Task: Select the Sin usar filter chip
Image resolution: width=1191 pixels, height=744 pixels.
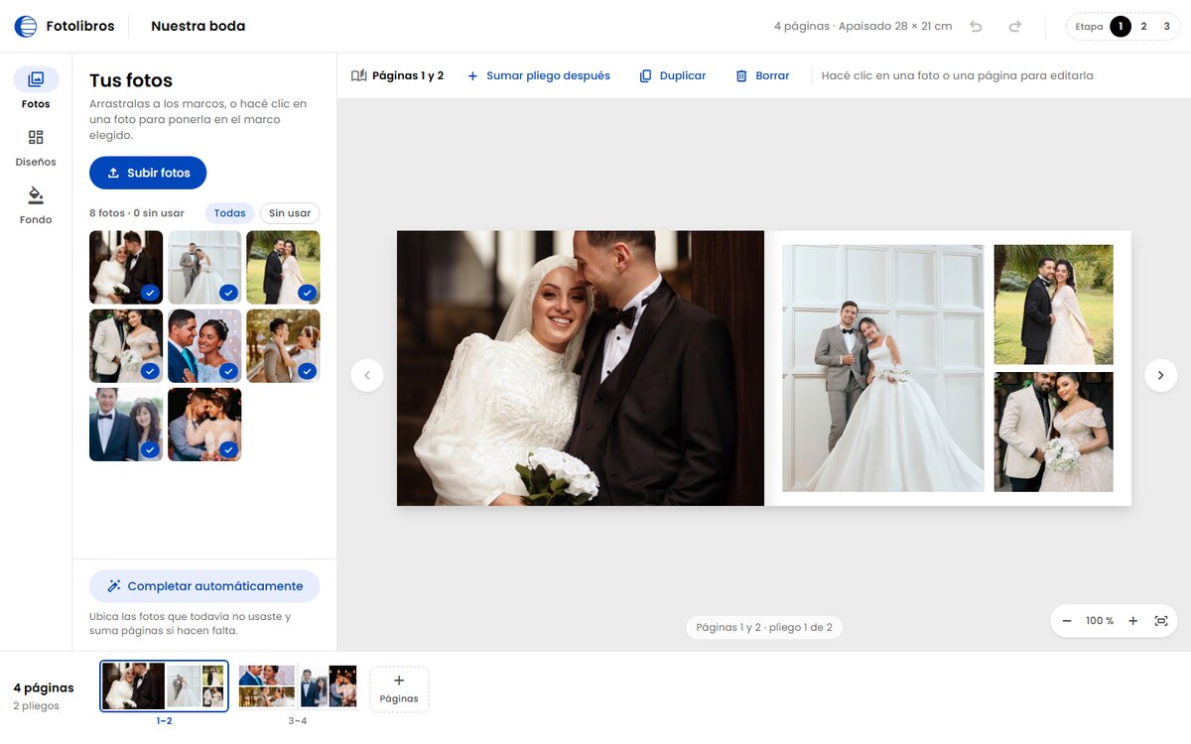Action: tap(290, 213)
